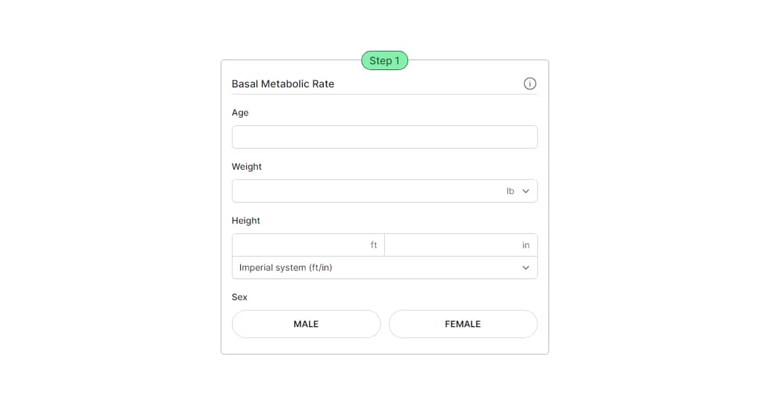Screen dimensions: 771x405
Task: Click the feet height input field
Action: 302,245
